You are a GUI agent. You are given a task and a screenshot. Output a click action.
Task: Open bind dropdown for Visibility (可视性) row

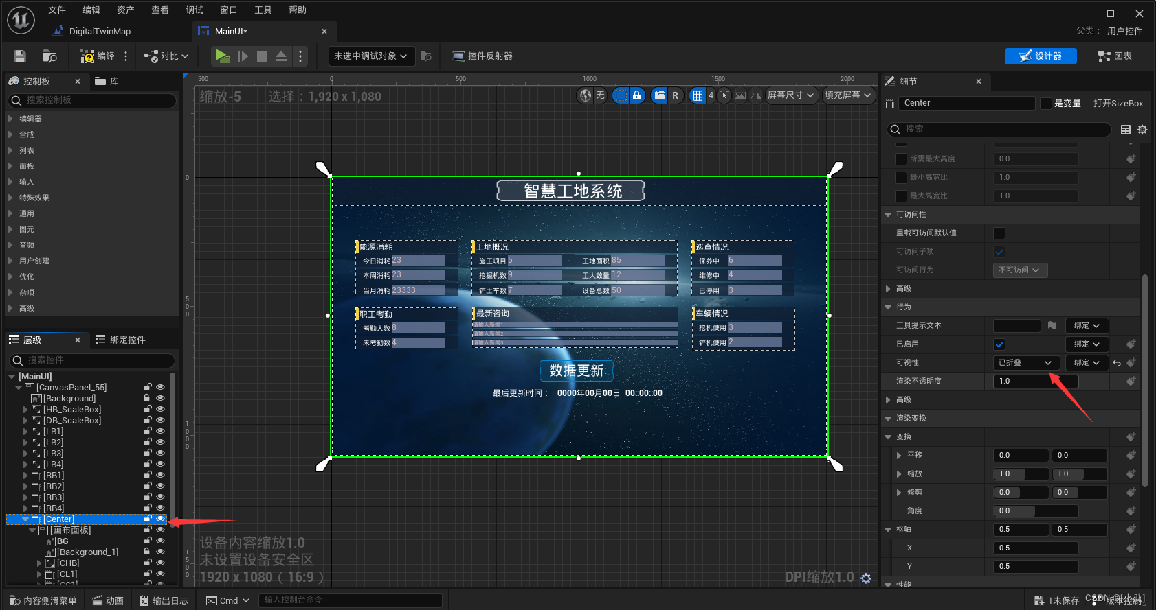[1087, 363]
